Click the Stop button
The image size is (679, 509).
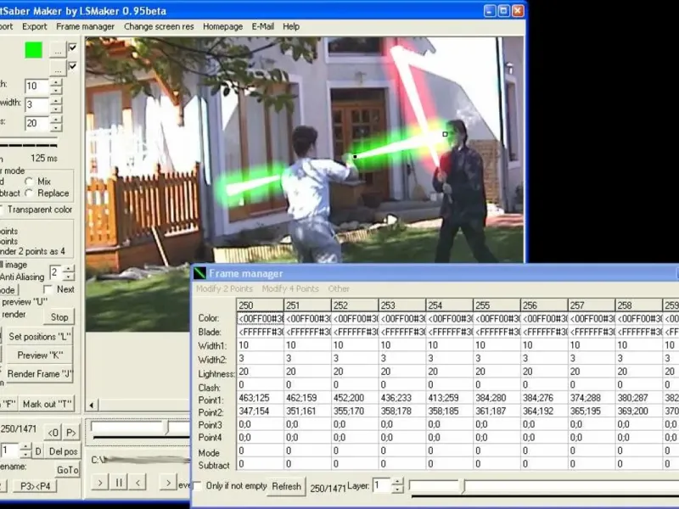click(59, 316)
